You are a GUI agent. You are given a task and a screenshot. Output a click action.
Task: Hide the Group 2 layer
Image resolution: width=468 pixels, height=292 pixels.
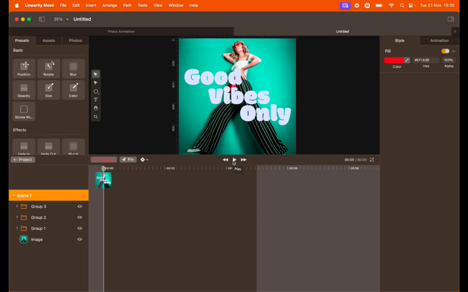80,218
